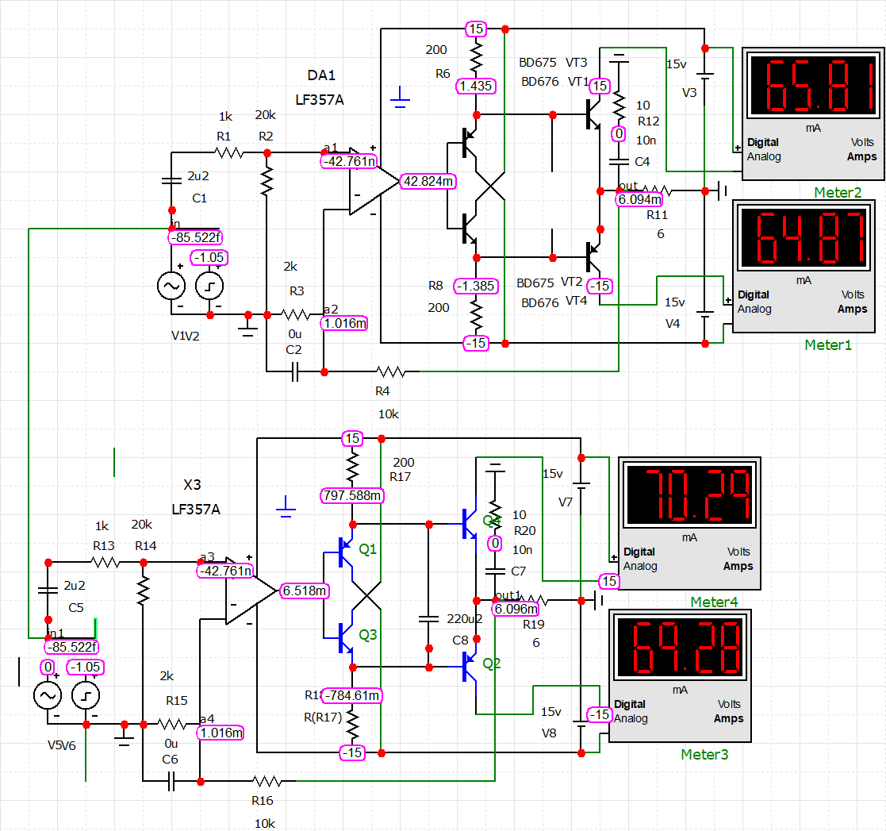
Task: Switch Meter2 to Analog mode
Action: point(763,156)
